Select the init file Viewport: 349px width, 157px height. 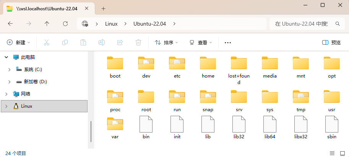point(177,128)
